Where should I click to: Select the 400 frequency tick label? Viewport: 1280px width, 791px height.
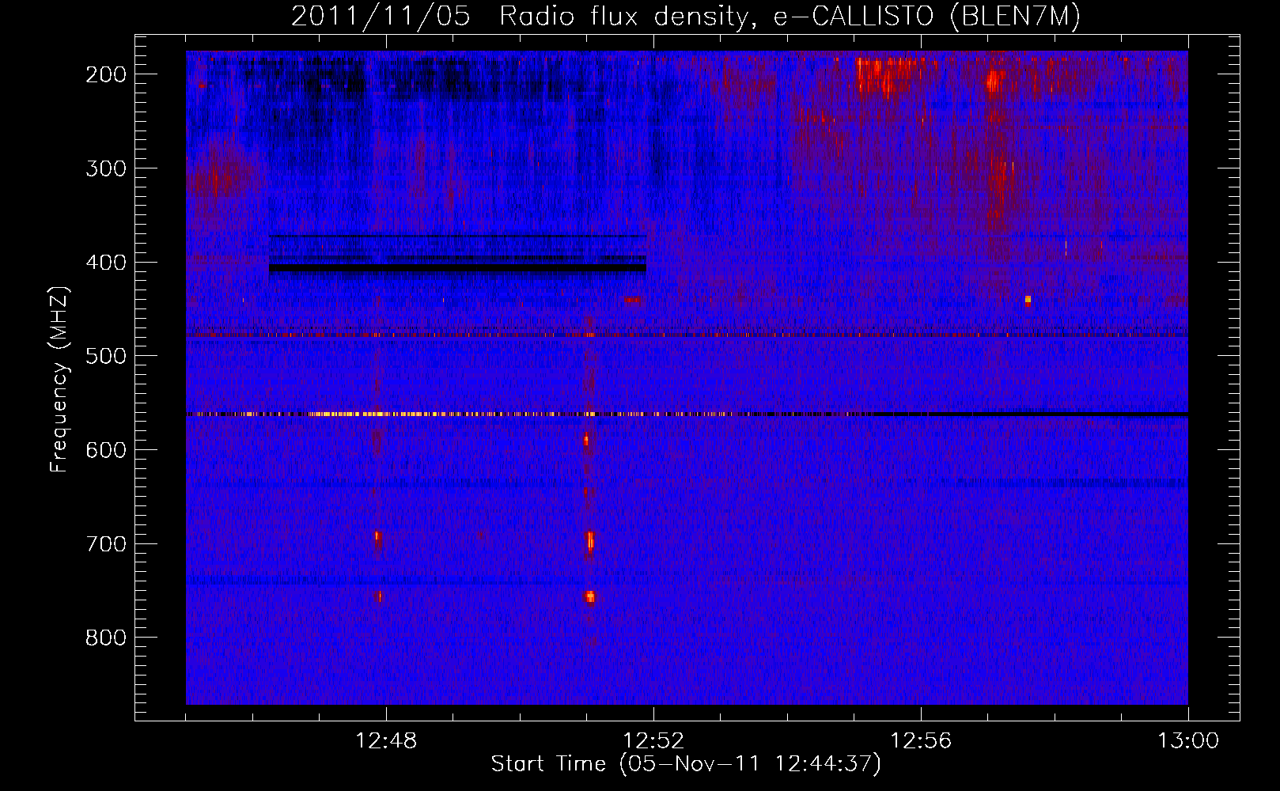106,263
